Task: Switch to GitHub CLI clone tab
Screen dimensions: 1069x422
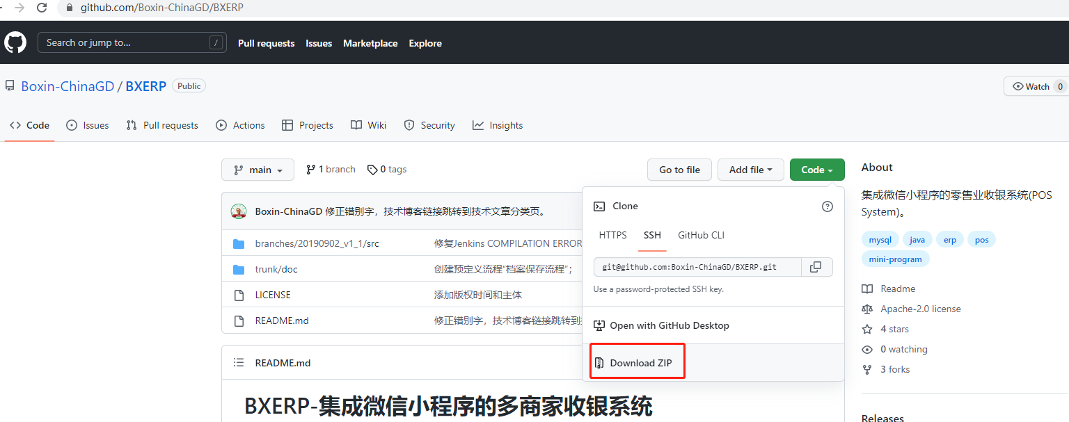Action: [x=701, y=235]
